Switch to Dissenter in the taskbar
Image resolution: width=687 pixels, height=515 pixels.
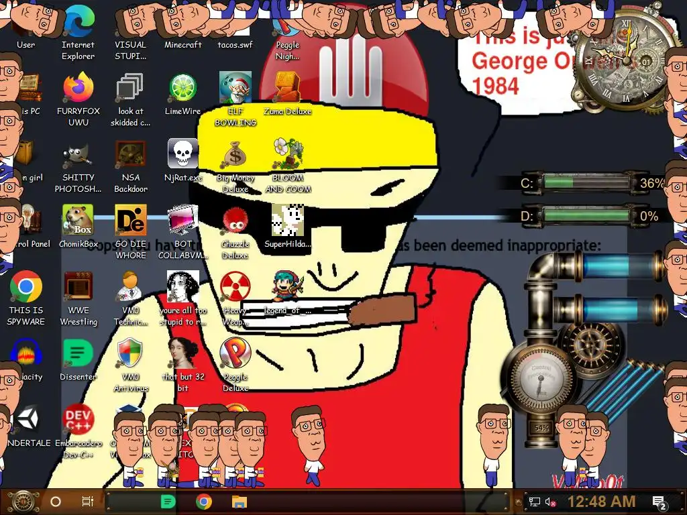click(168, 502)
